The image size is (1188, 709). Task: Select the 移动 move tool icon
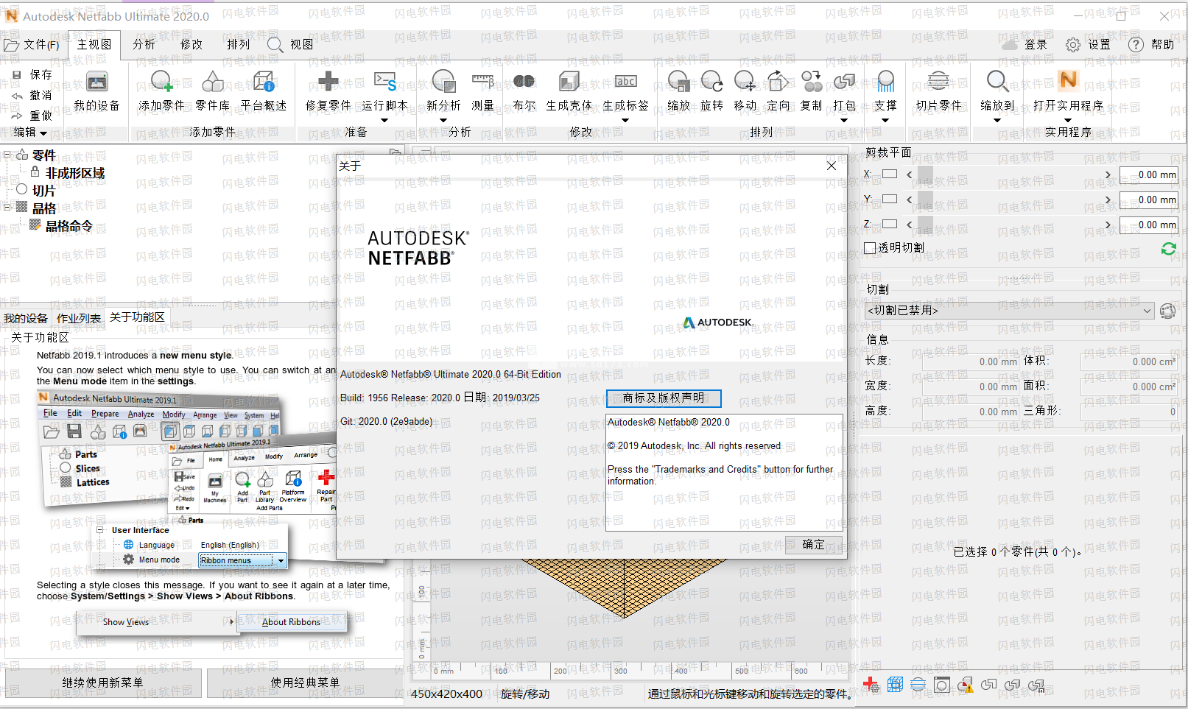pos(745,82)
